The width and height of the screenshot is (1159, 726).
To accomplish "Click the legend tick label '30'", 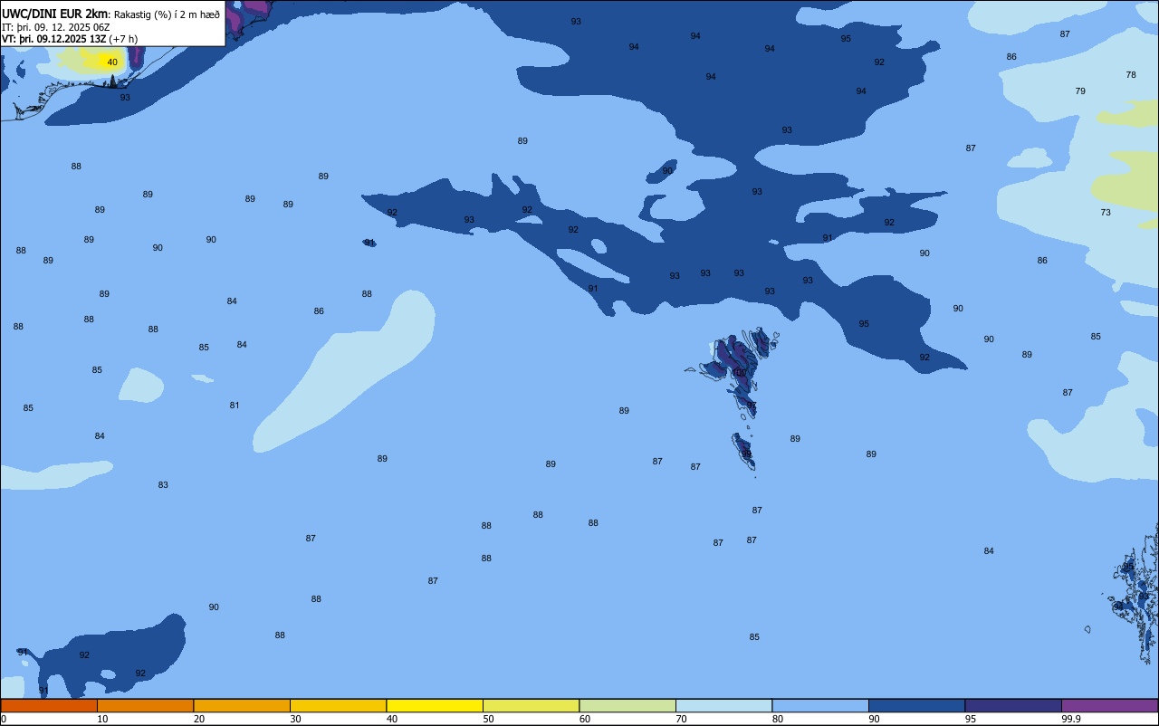I will point(295,719).
